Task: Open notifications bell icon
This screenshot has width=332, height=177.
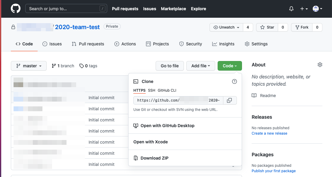Action: click(x=291, y=9)
